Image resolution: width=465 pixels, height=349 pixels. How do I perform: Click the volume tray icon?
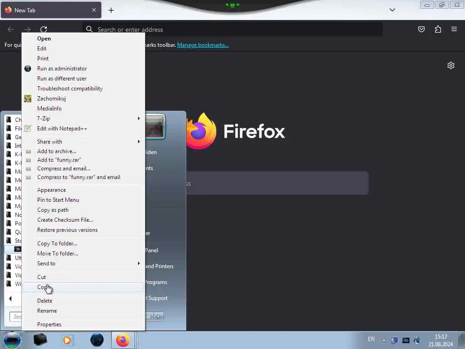tap(417, 340)
